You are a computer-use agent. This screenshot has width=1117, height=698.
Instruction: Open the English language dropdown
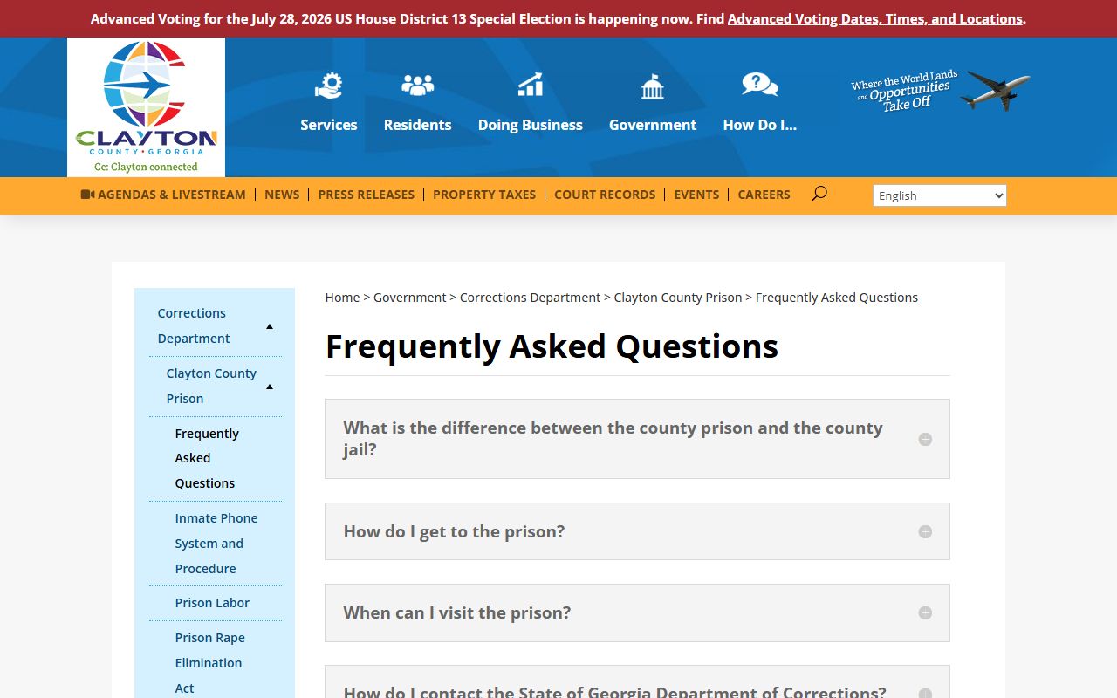pos(940,195)
